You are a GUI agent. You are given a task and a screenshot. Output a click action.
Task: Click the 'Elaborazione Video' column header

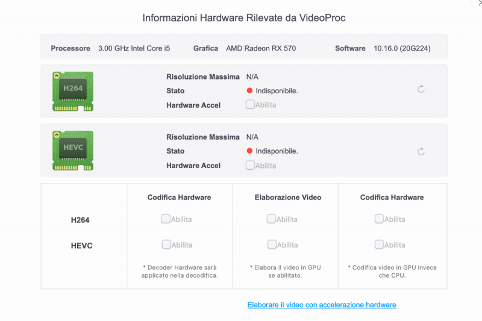click(x=288, y=197)
